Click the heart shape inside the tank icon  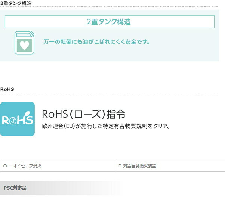[24, 46]
